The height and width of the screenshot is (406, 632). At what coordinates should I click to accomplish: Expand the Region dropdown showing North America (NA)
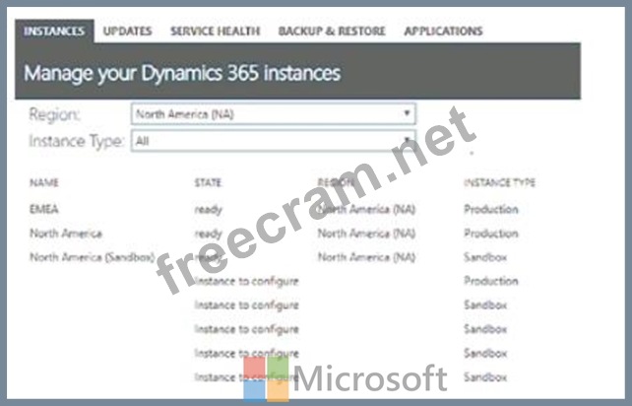(x=274, y=114)
